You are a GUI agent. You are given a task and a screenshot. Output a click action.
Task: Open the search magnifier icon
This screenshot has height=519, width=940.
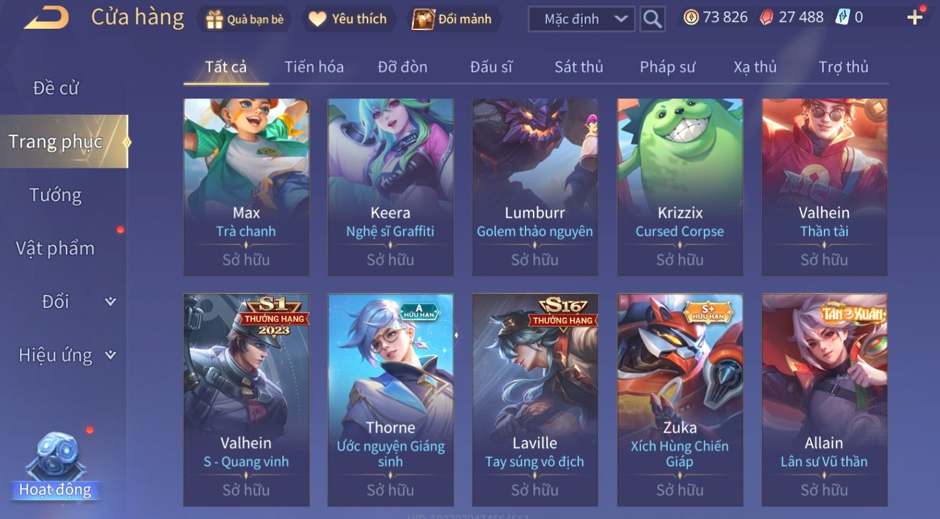click(x=652, y=19)
